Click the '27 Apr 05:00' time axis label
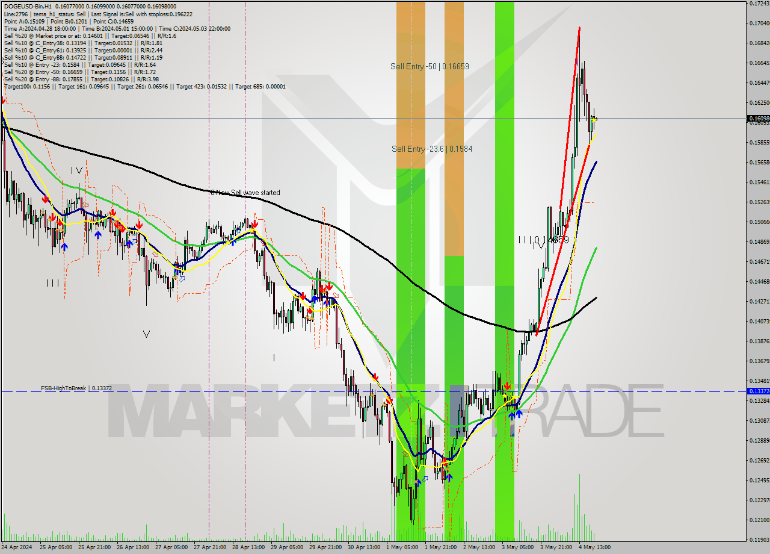 [171, 547]
